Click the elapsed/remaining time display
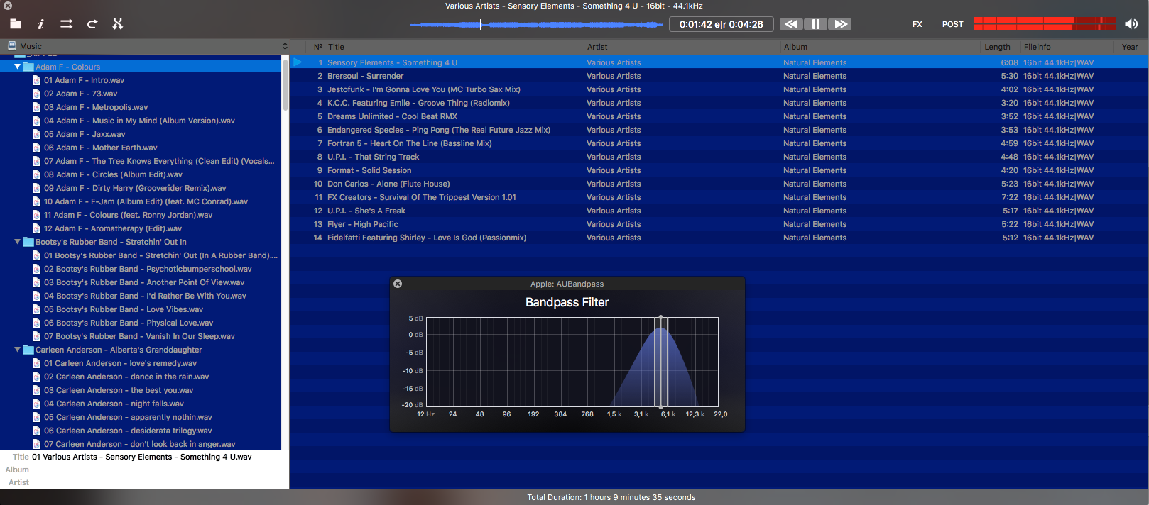1149x505 pixels. click(721, 24)
